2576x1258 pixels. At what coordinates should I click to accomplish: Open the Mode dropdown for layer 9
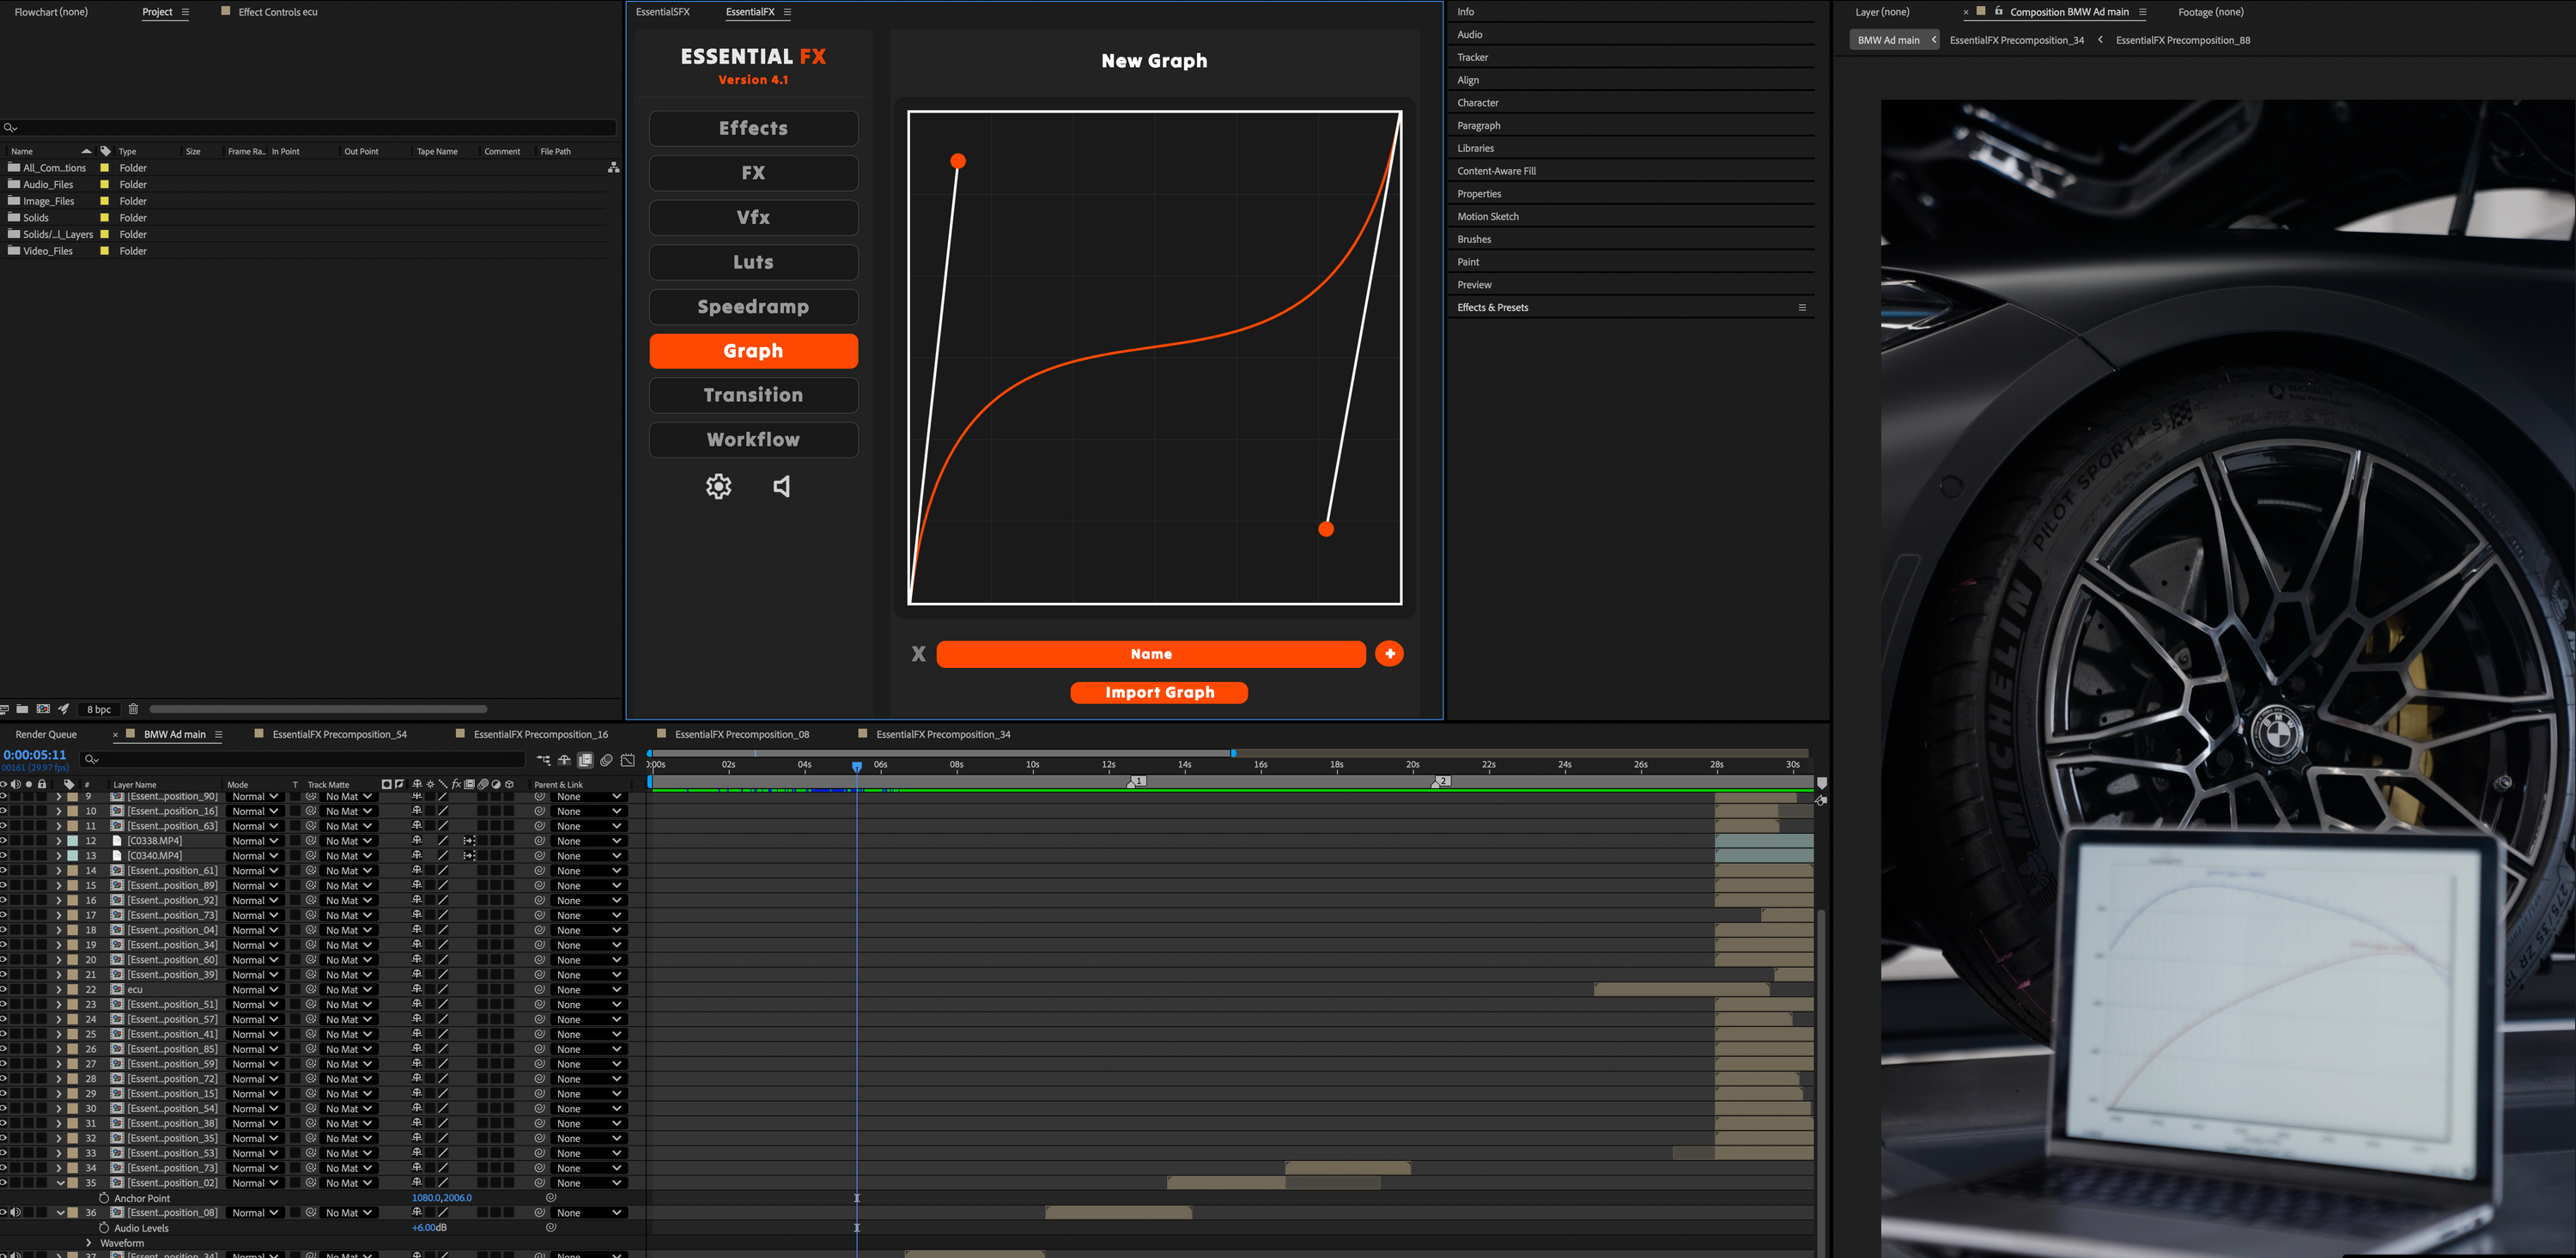[x=255, y=796]
